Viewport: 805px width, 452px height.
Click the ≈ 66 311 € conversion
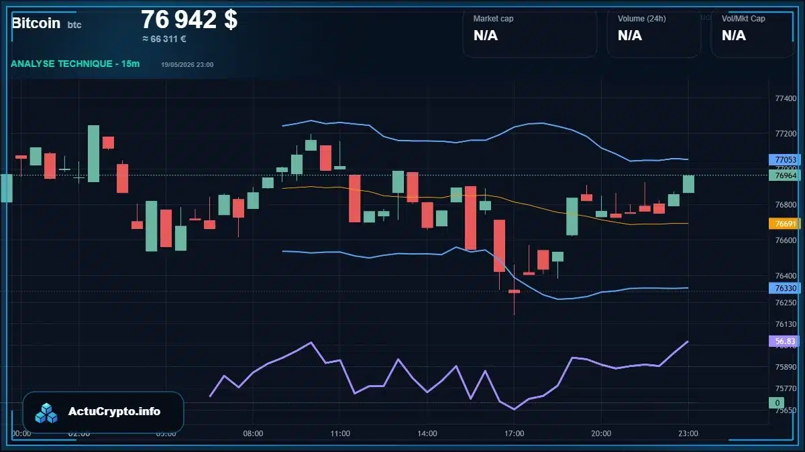164,39
